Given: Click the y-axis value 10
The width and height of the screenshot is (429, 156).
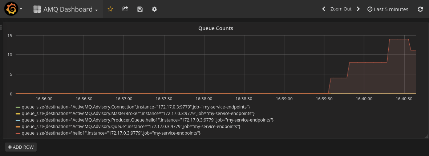Looking at the screenshot, I should (10, 55).
